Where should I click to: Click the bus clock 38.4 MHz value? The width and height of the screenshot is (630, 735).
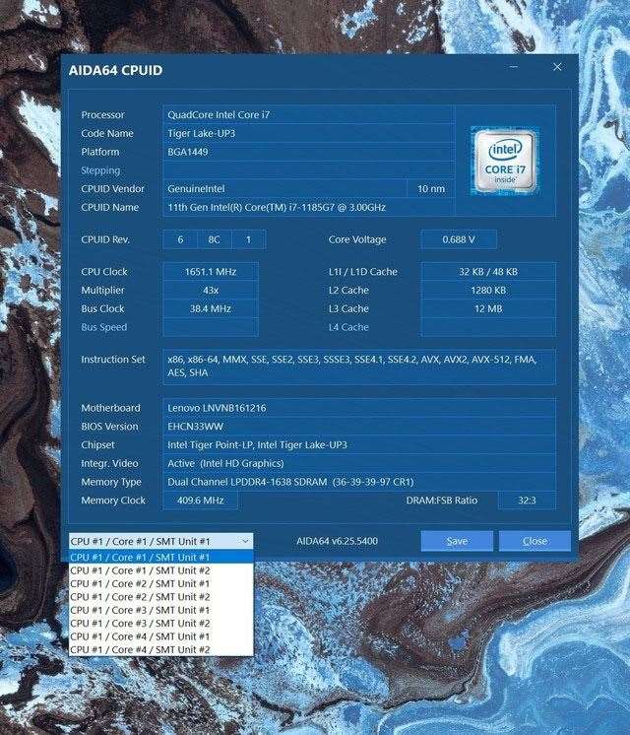click(211, 309)
